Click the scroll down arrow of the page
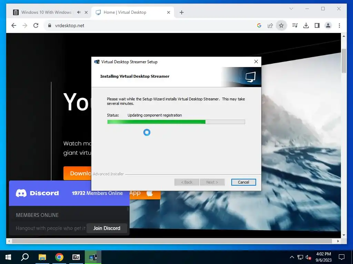353x264 pixels. [x=344, y=235]
